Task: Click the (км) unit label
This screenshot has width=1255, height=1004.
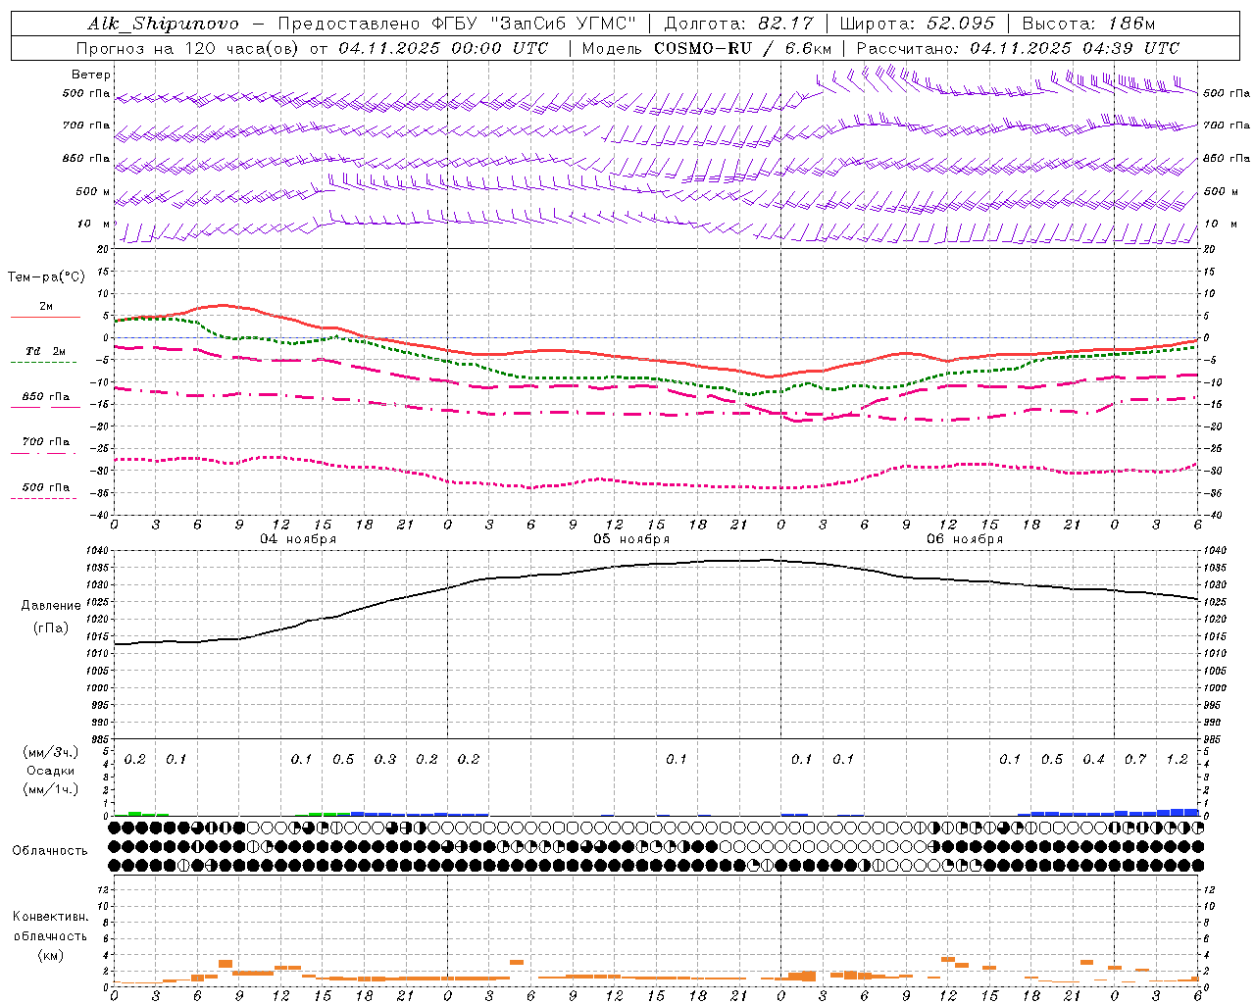Action: click(x=51, y=955)
